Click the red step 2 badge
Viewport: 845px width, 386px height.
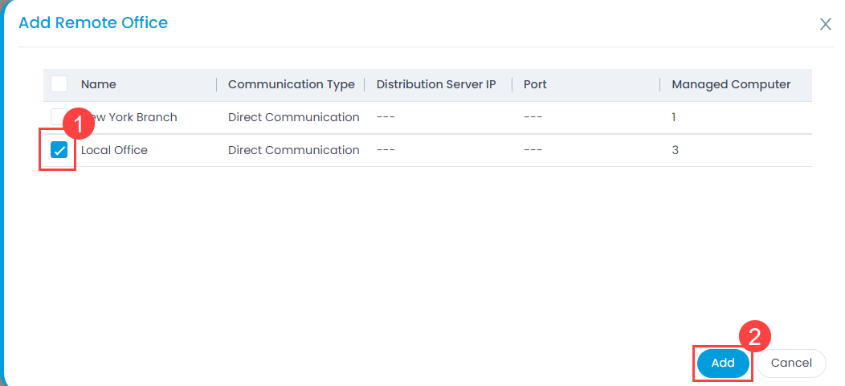754,336
